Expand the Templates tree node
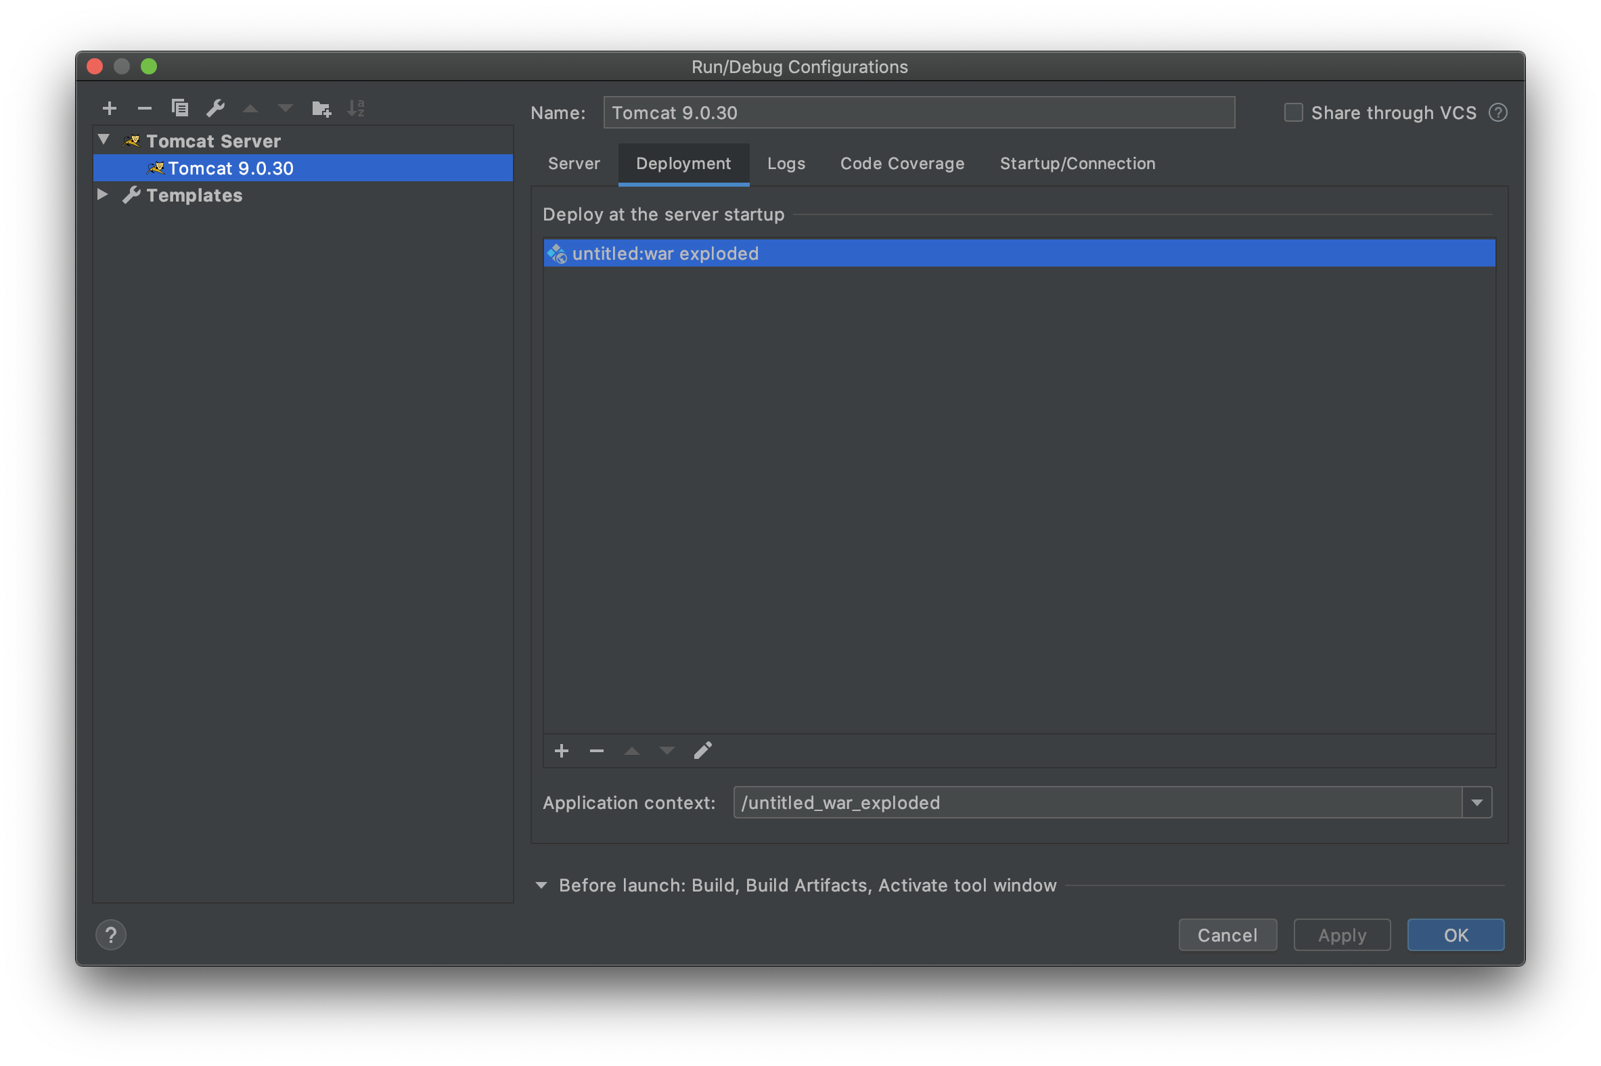The height and width of the screenshot is (1066, 1601). click(x=103, y=194)
